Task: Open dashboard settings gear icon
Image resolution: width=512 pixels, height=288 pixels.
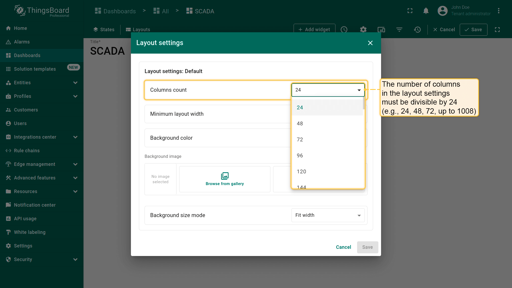Action: coord(363,30)
